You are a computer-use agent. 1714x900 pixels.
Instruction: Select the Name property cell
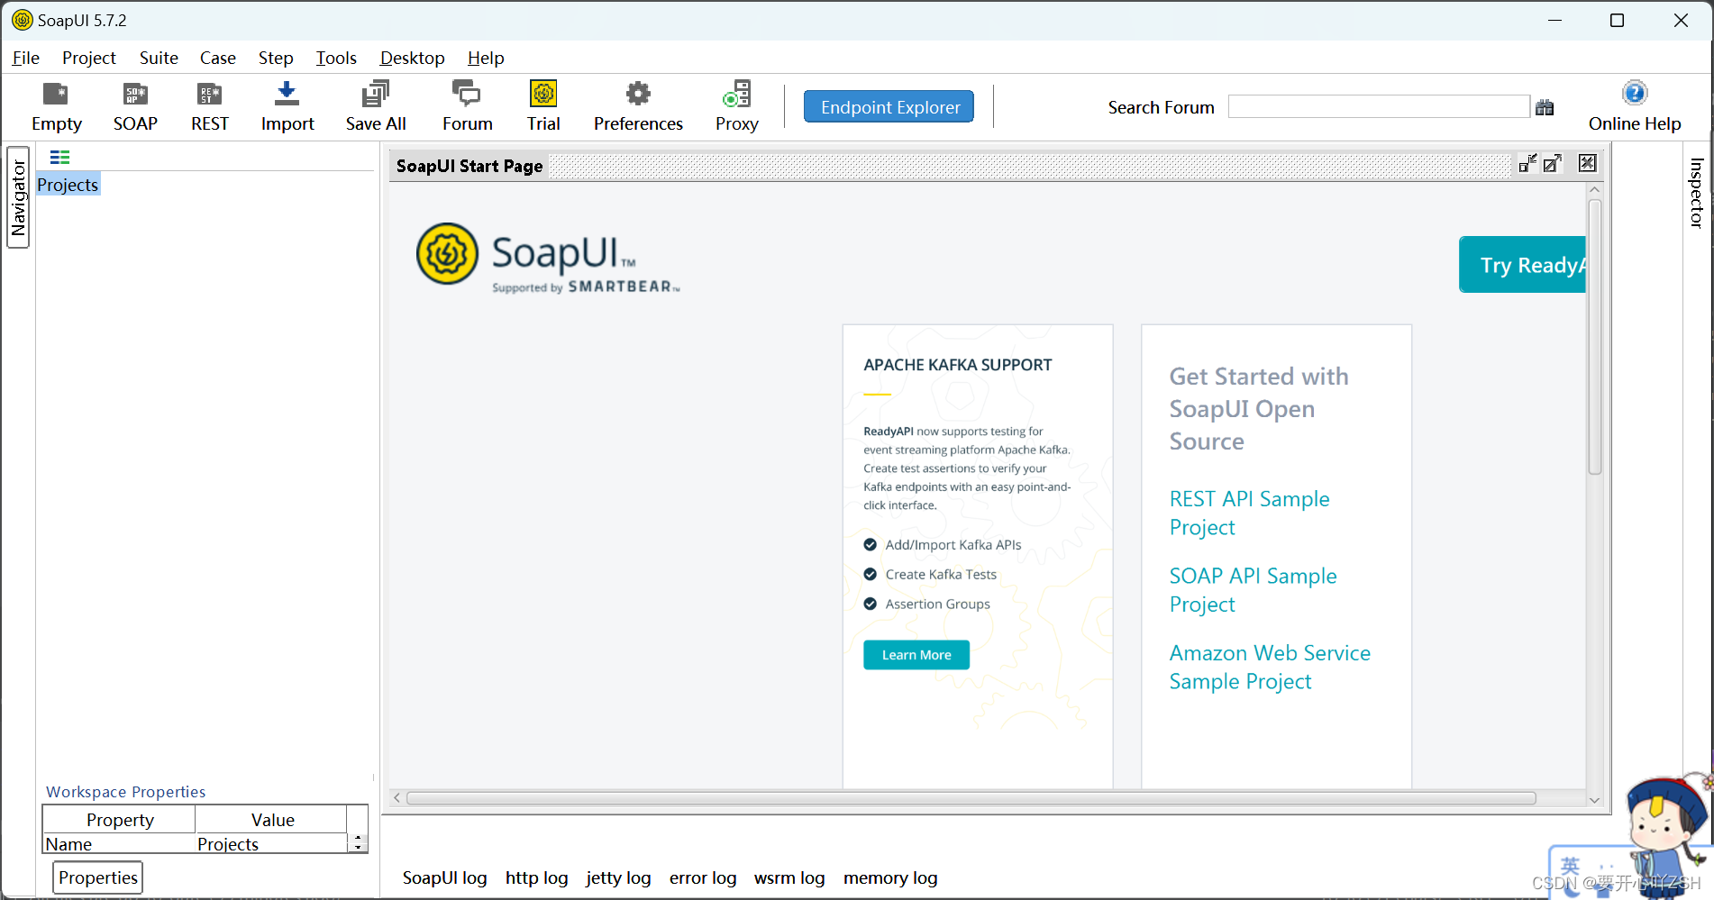(119, 844)
